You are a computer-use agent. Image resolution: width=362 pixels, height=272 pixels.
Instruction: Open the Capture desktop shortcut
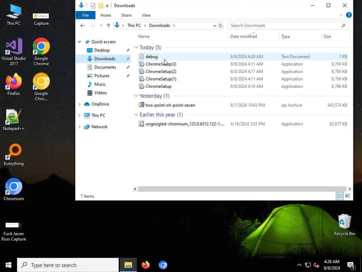tap(41, 19)
